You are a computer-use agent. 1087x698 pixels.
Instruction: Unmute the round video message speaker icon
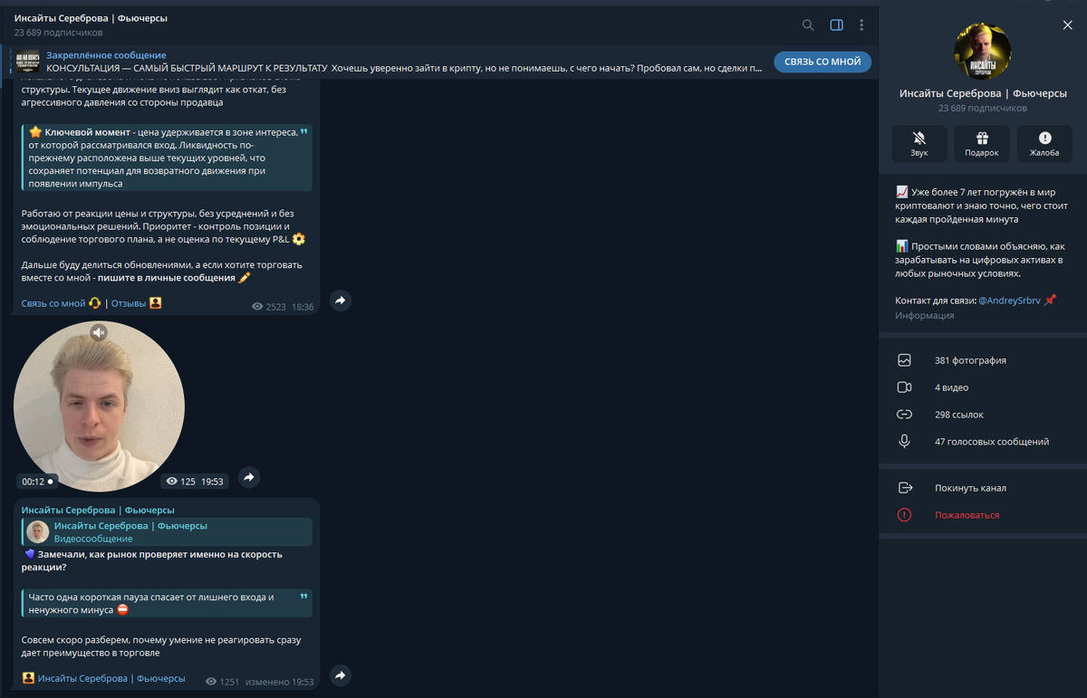(99, 332)
